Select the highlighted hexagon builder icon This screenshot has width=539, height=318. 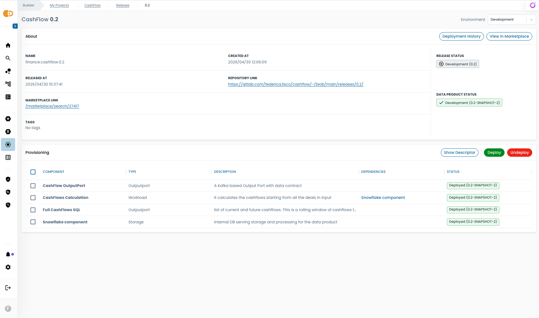click(x=8, y=145)
